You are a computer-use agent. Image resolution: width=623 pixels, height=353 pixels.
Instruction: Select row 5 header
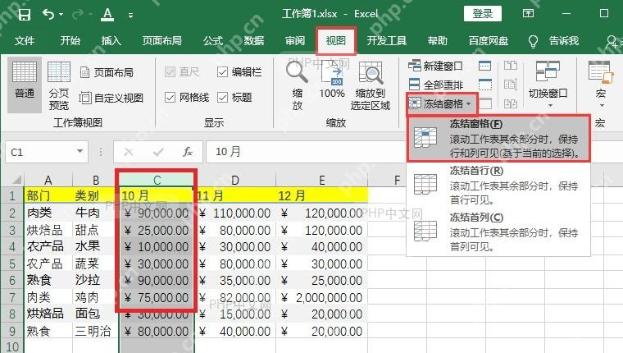[12, 264]
